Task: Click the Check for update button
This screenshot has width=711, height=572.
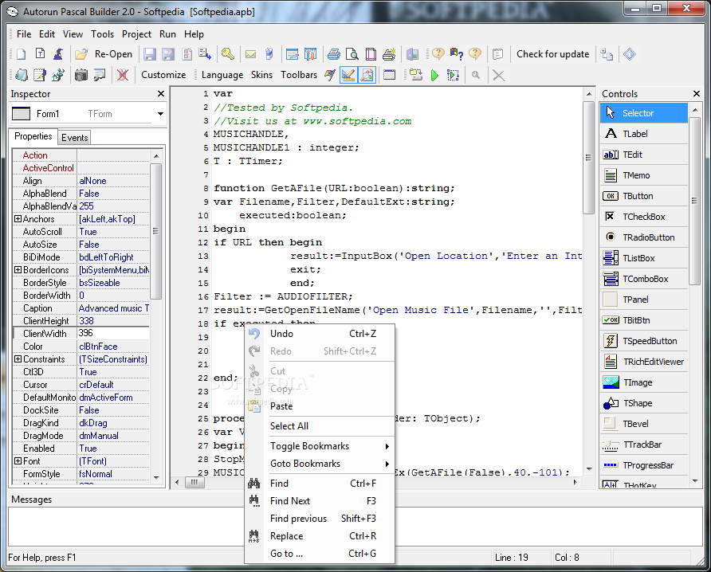Action: click(x=552, y=54)
